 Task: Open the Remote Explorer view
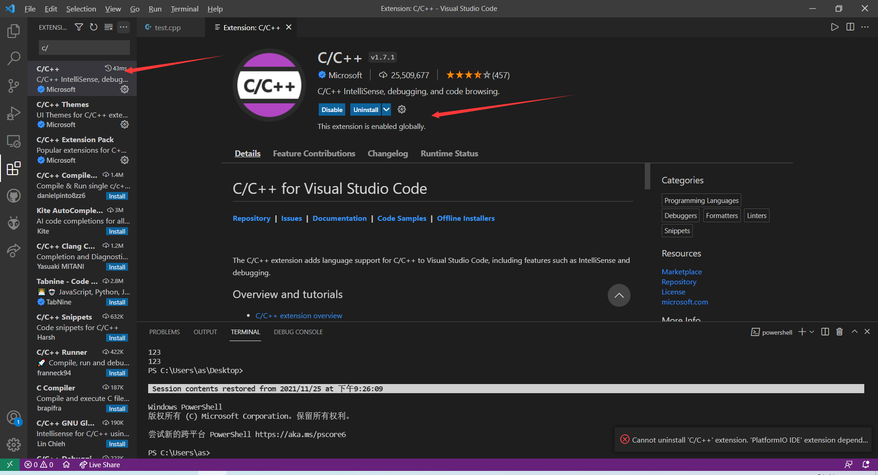pyautogui.click(x=14, y=141)
